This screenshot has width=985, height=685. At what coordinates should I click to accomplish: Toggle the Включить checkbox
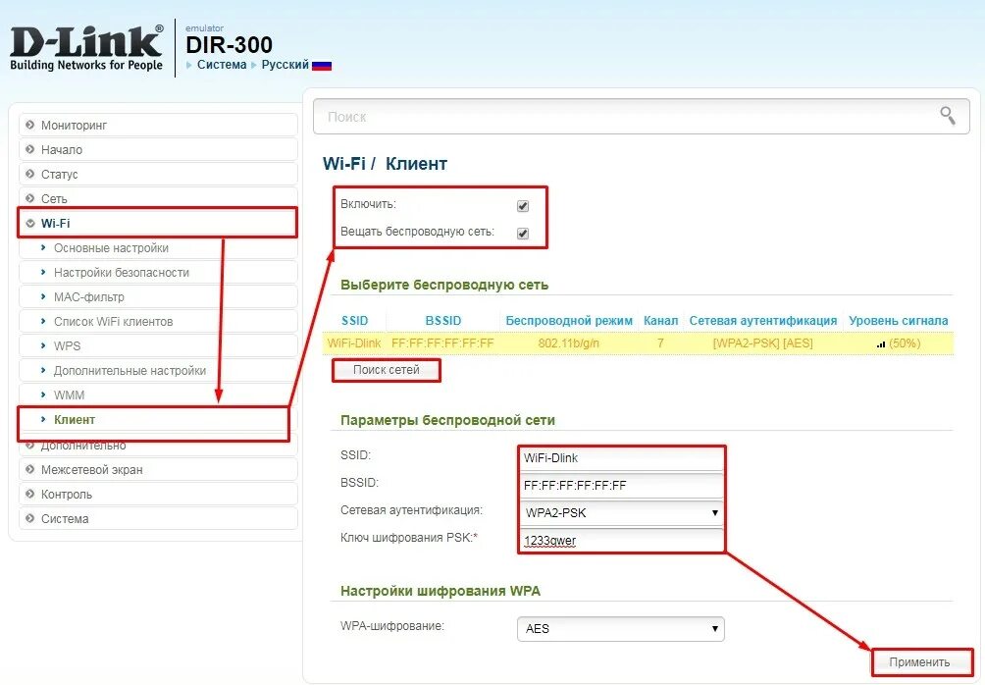(523, 205)
